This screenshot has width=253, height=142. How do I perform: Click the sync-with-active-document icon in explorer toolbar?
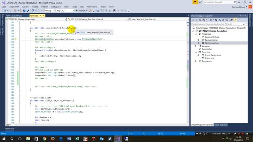(216, 20)
